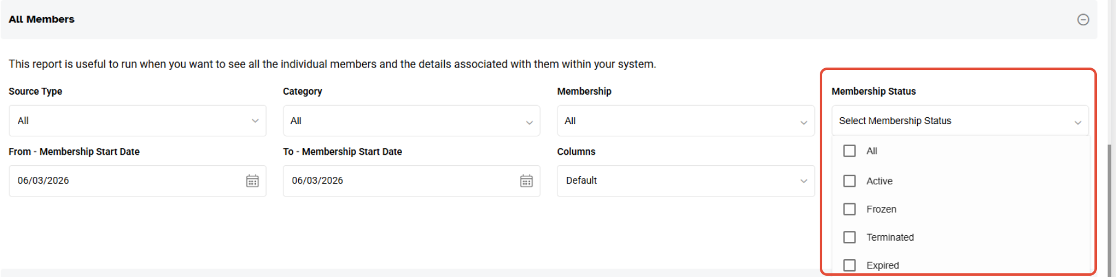This screenshot has width=1116, height=277.
Task: Collapse the All Members section
Action: point(1083,20)
